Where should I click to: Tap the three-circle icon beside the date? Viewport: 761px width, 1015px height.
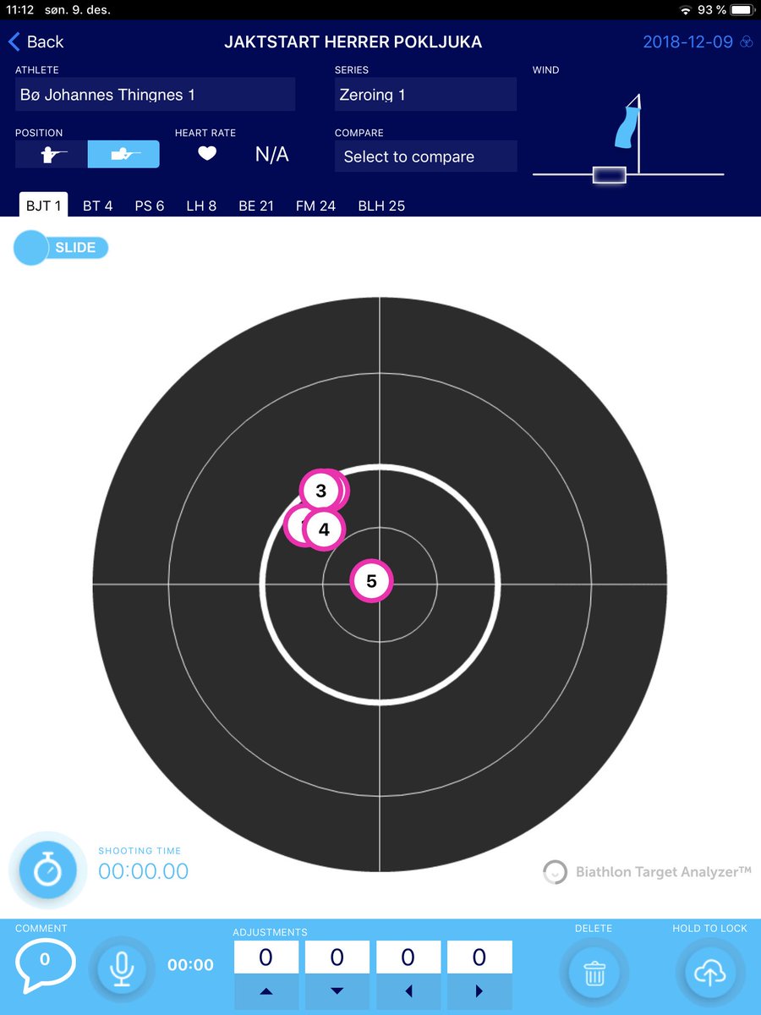click(747, 41)
